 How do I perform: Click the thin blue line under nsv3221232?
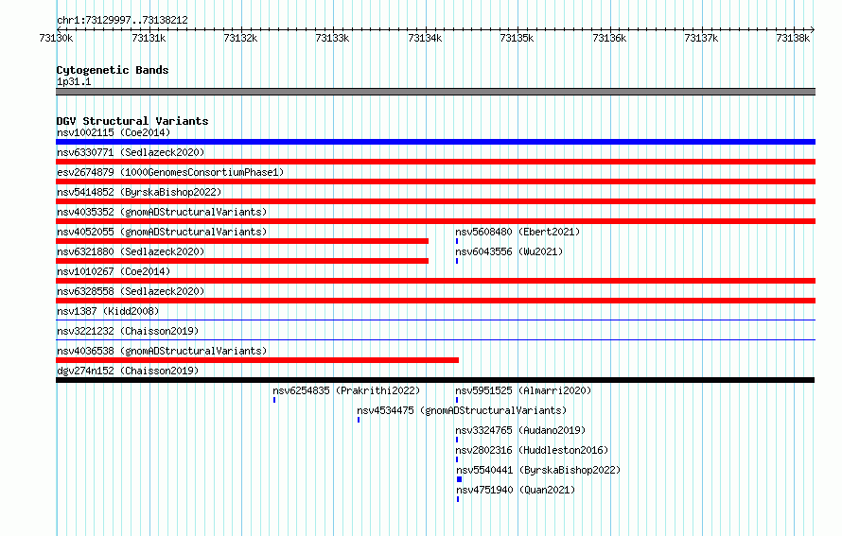pyautogui.click(x=435, y=340)
